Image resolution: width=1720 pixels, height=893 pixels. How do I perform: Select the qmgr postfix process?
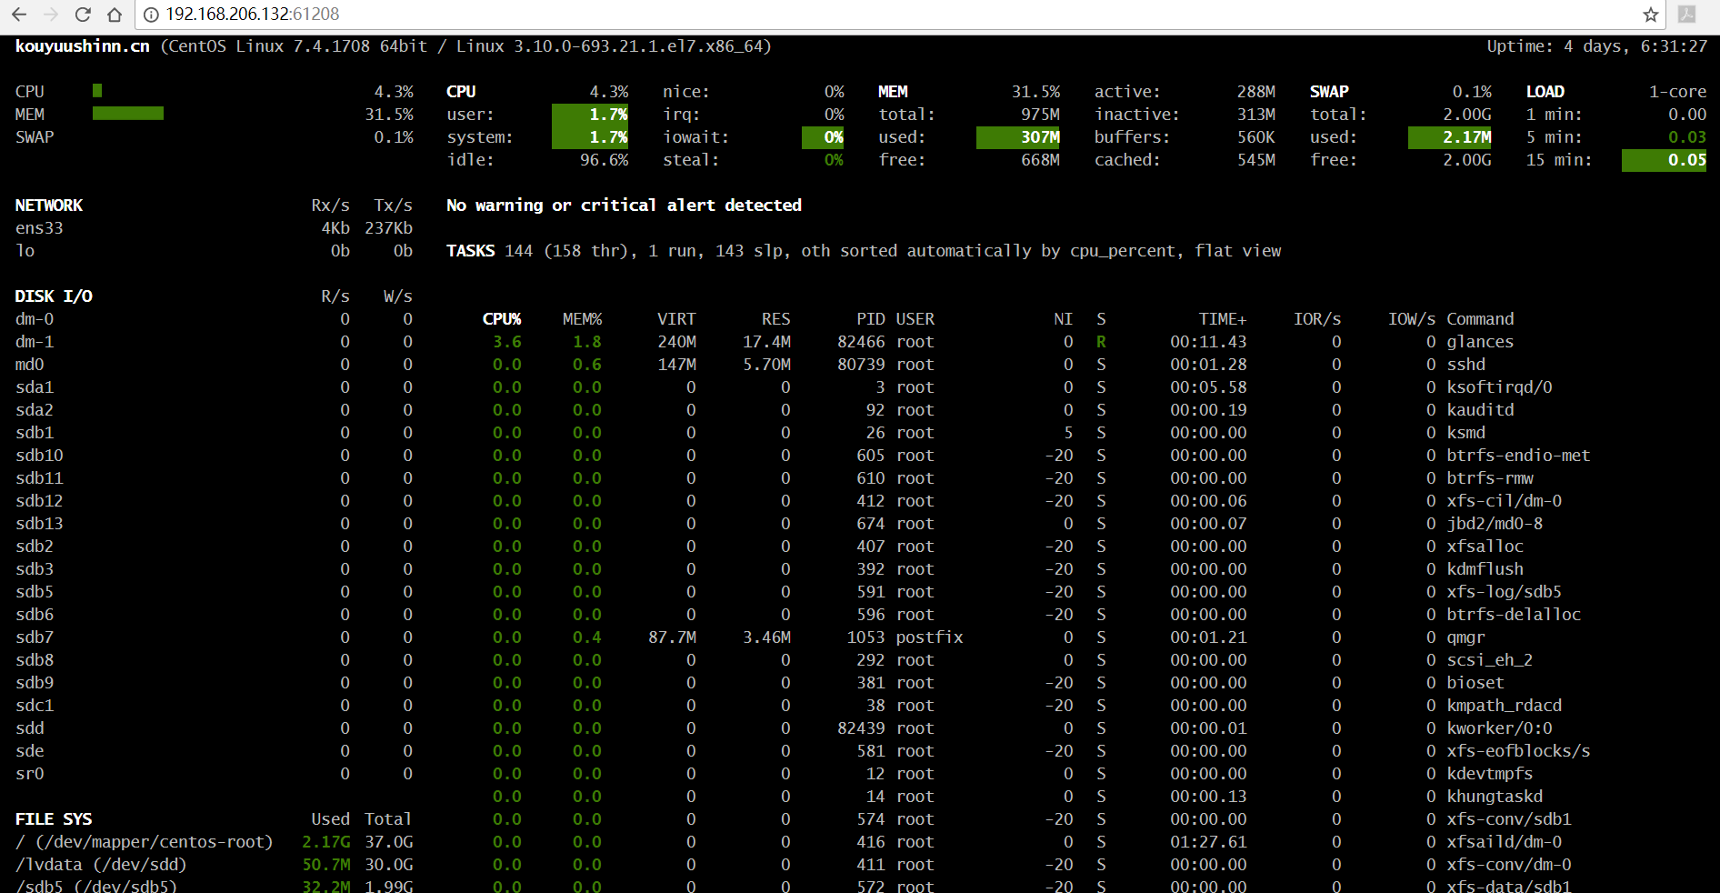(x=1077, y=637)
